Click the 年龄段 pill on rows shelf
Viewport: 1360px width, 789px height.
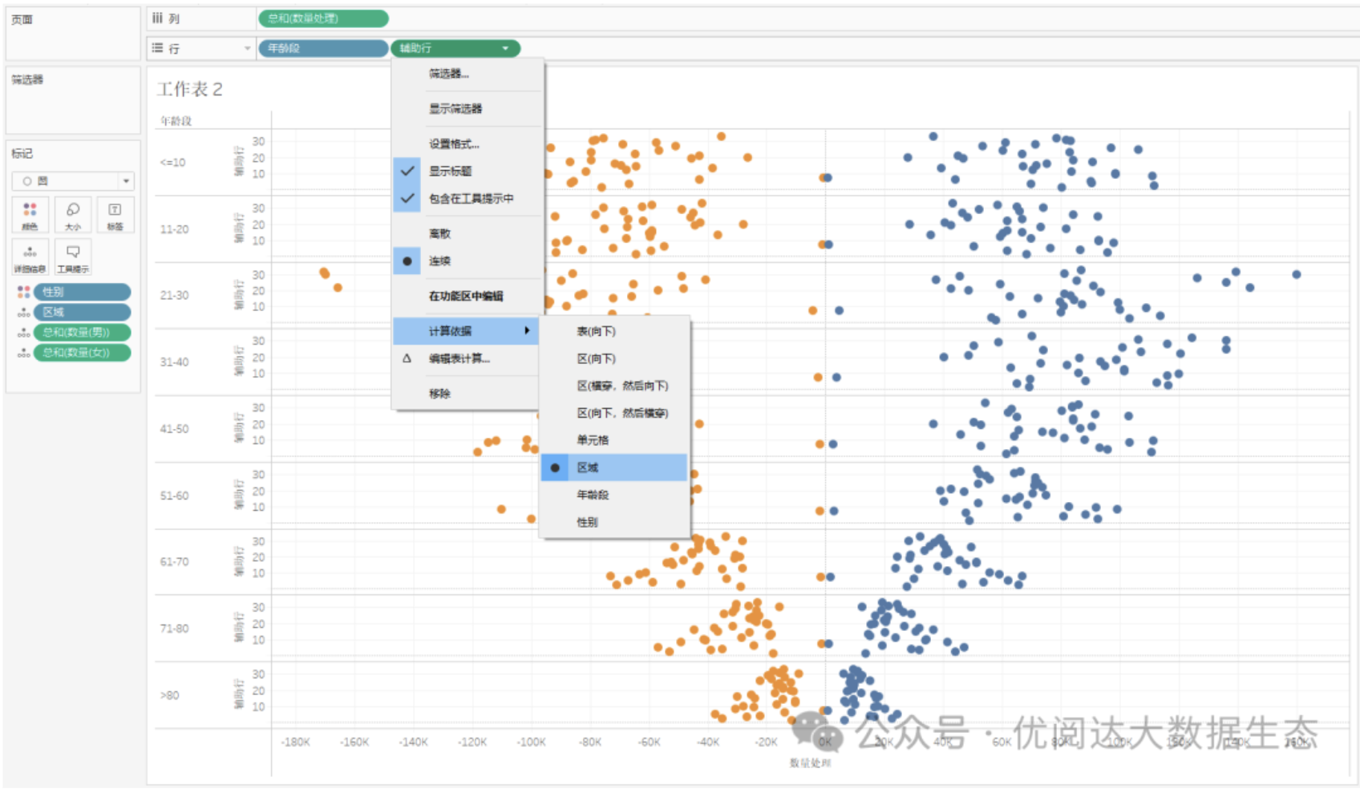(x=322, y=48)
